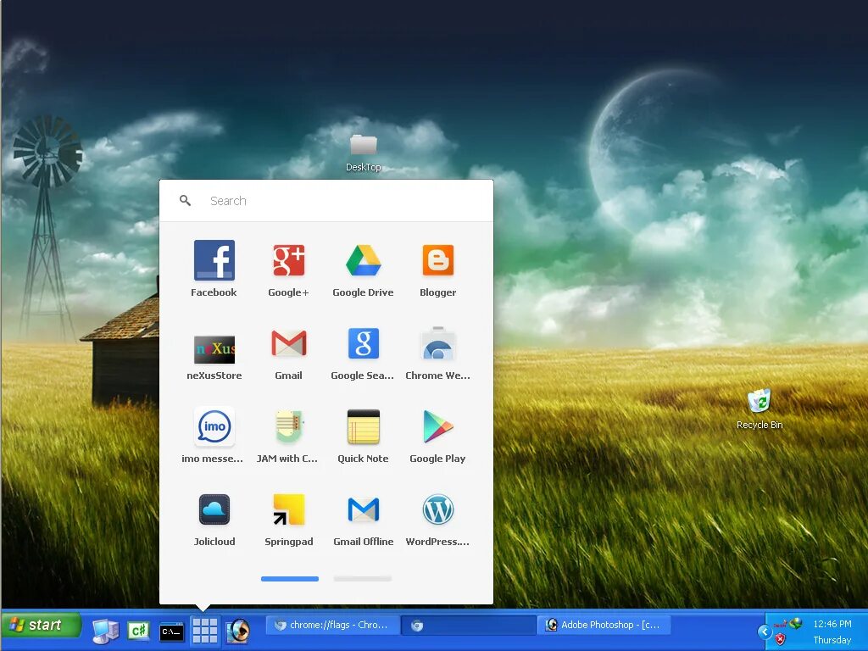Viewport: 868px width, 651px height.
Task: Select the DeskTop folder on desktop
Action: click(x=363, y=153)
